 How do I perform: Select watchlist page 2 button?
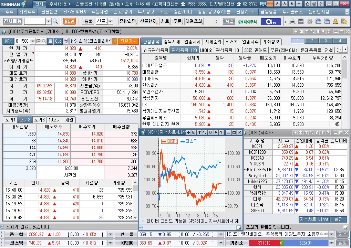tap(312, 41)
